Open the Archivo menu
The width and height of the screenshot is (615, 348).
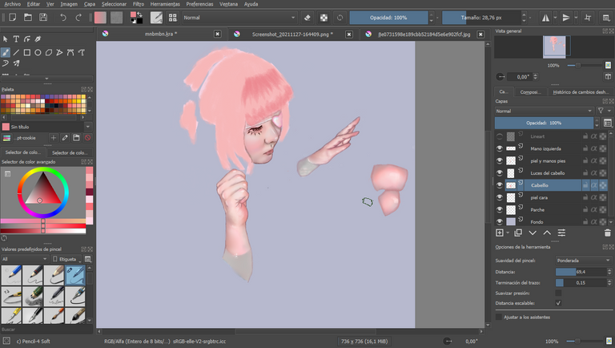tap(13, 4)
